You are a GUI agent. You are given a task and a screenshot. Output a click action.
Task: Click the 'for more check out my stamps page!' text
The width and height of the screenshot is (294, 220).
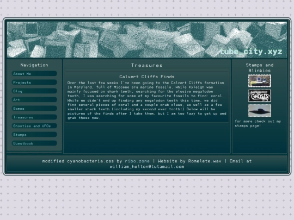258,123
